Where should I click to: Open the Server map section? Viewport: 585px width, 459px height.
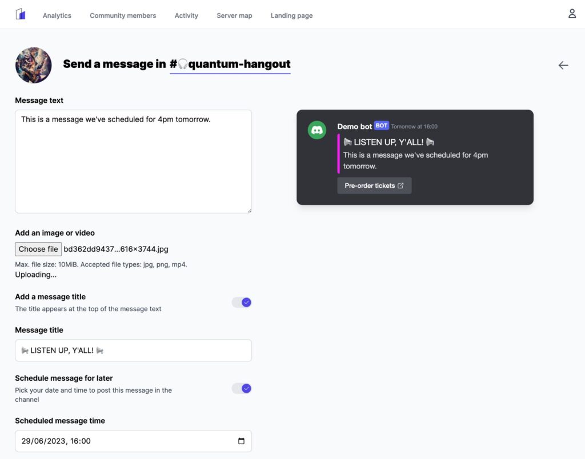coord(234,15)
